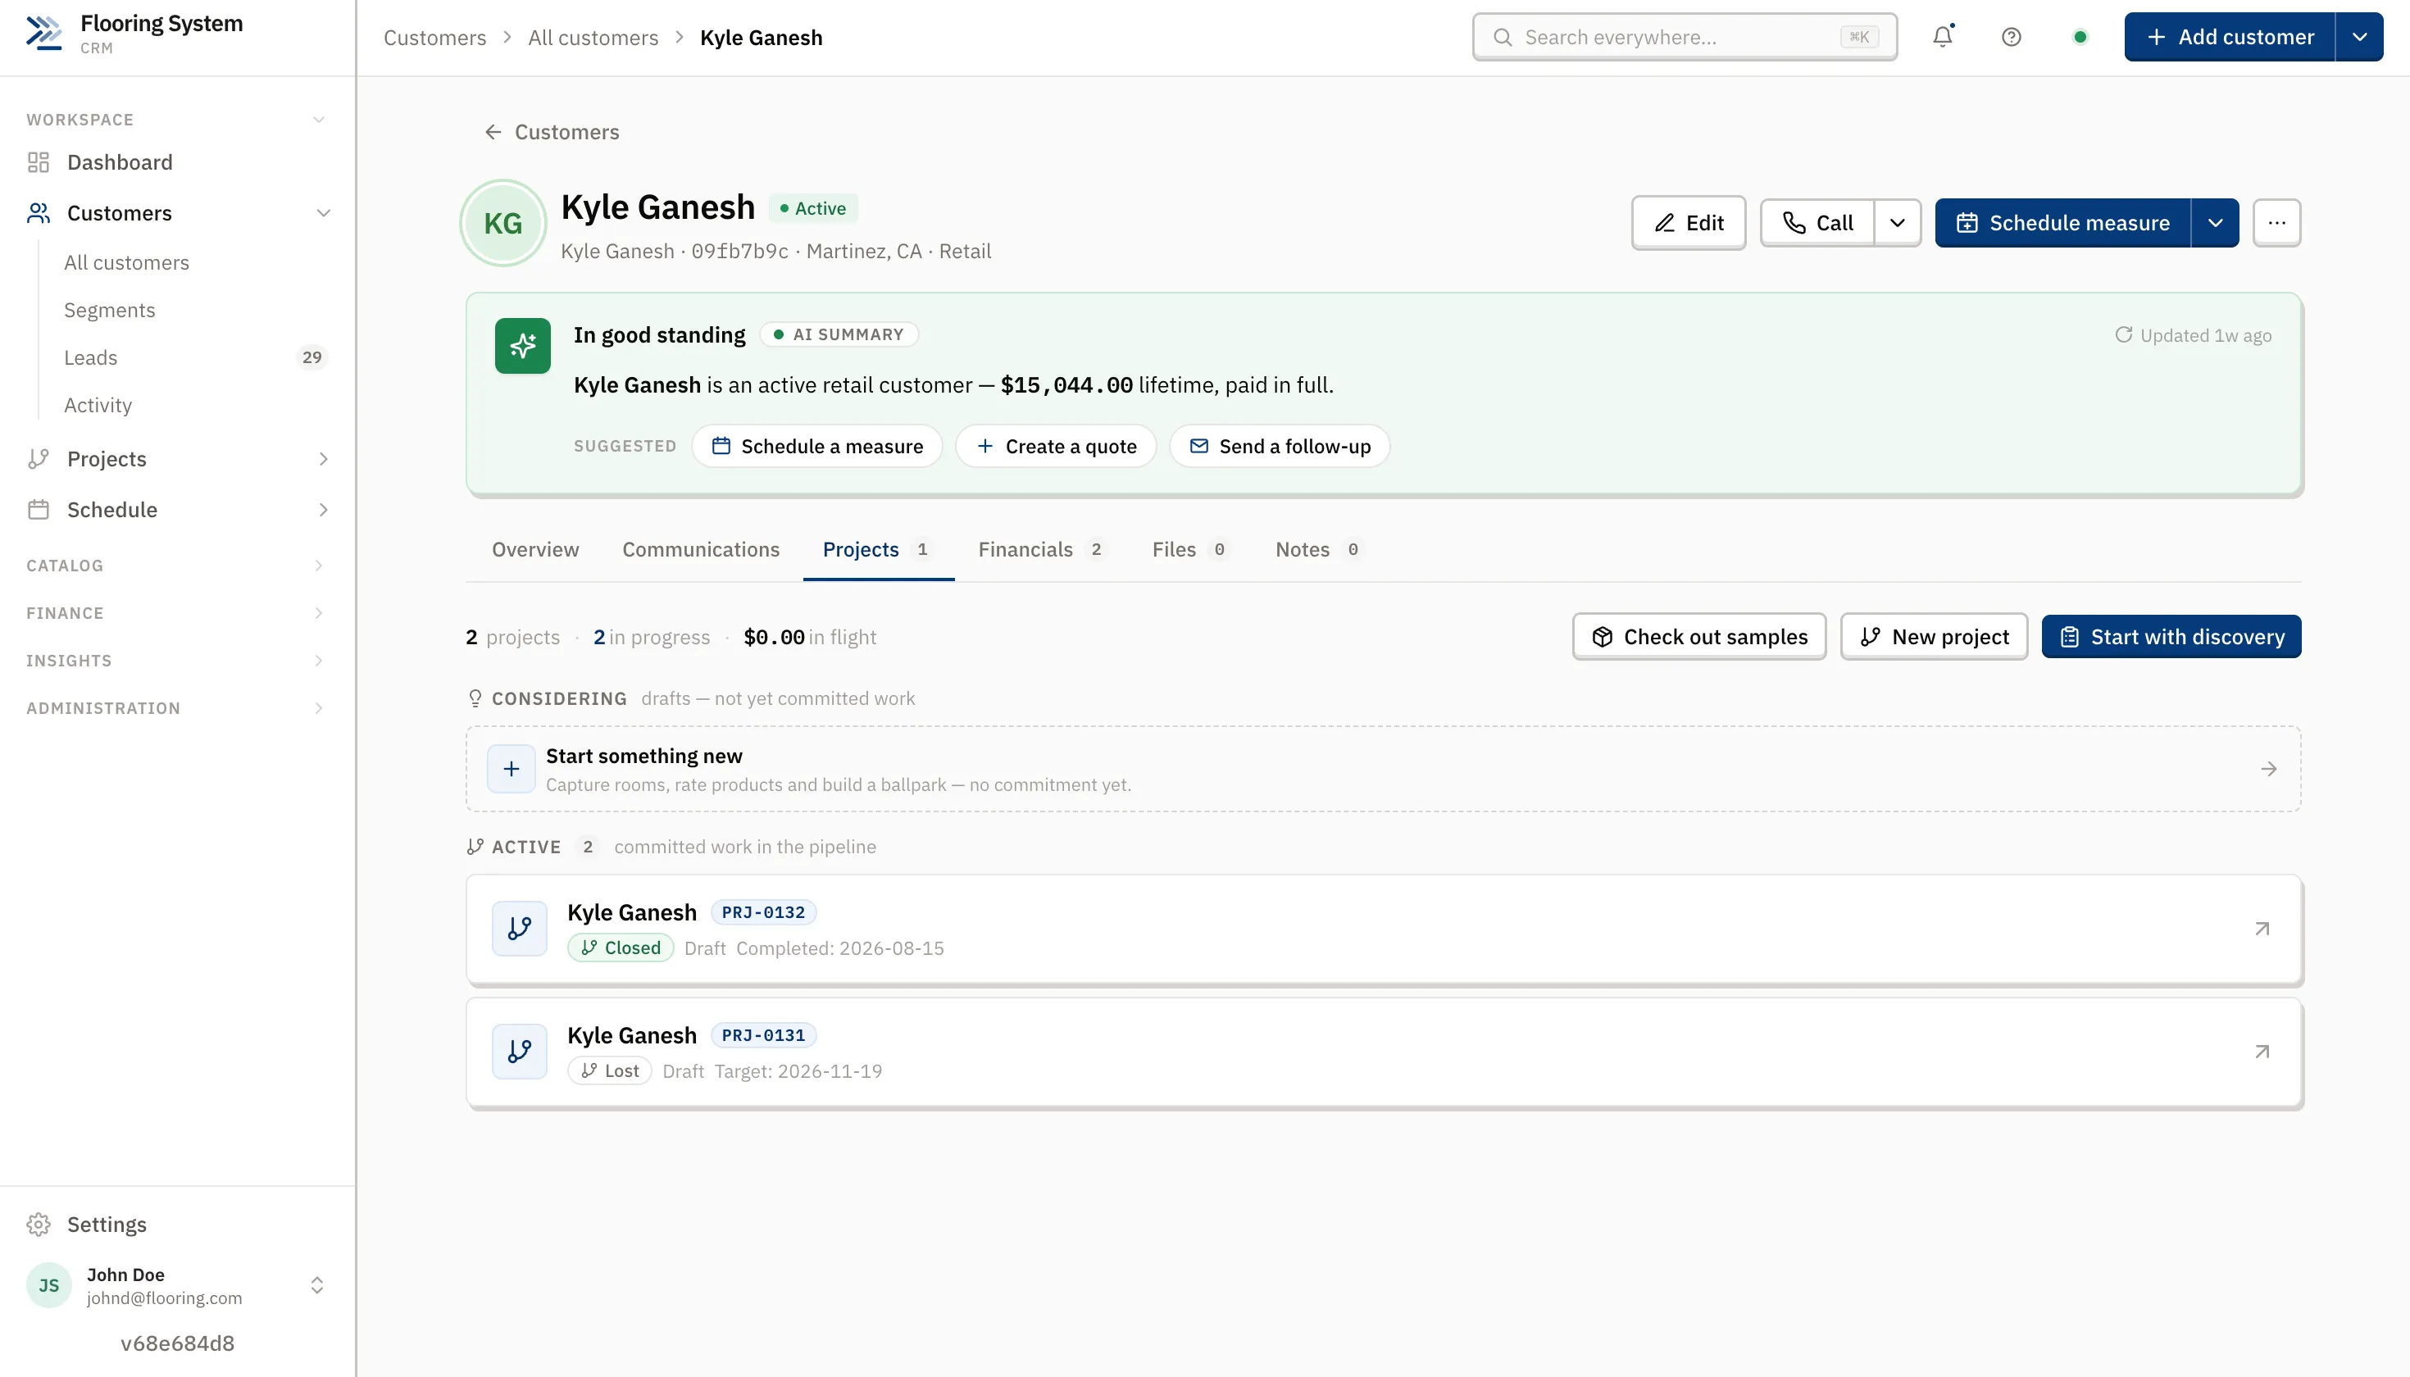Click the Add customer button
This screenshot has width=2410, height=1377.
[x=2230, y=37]
